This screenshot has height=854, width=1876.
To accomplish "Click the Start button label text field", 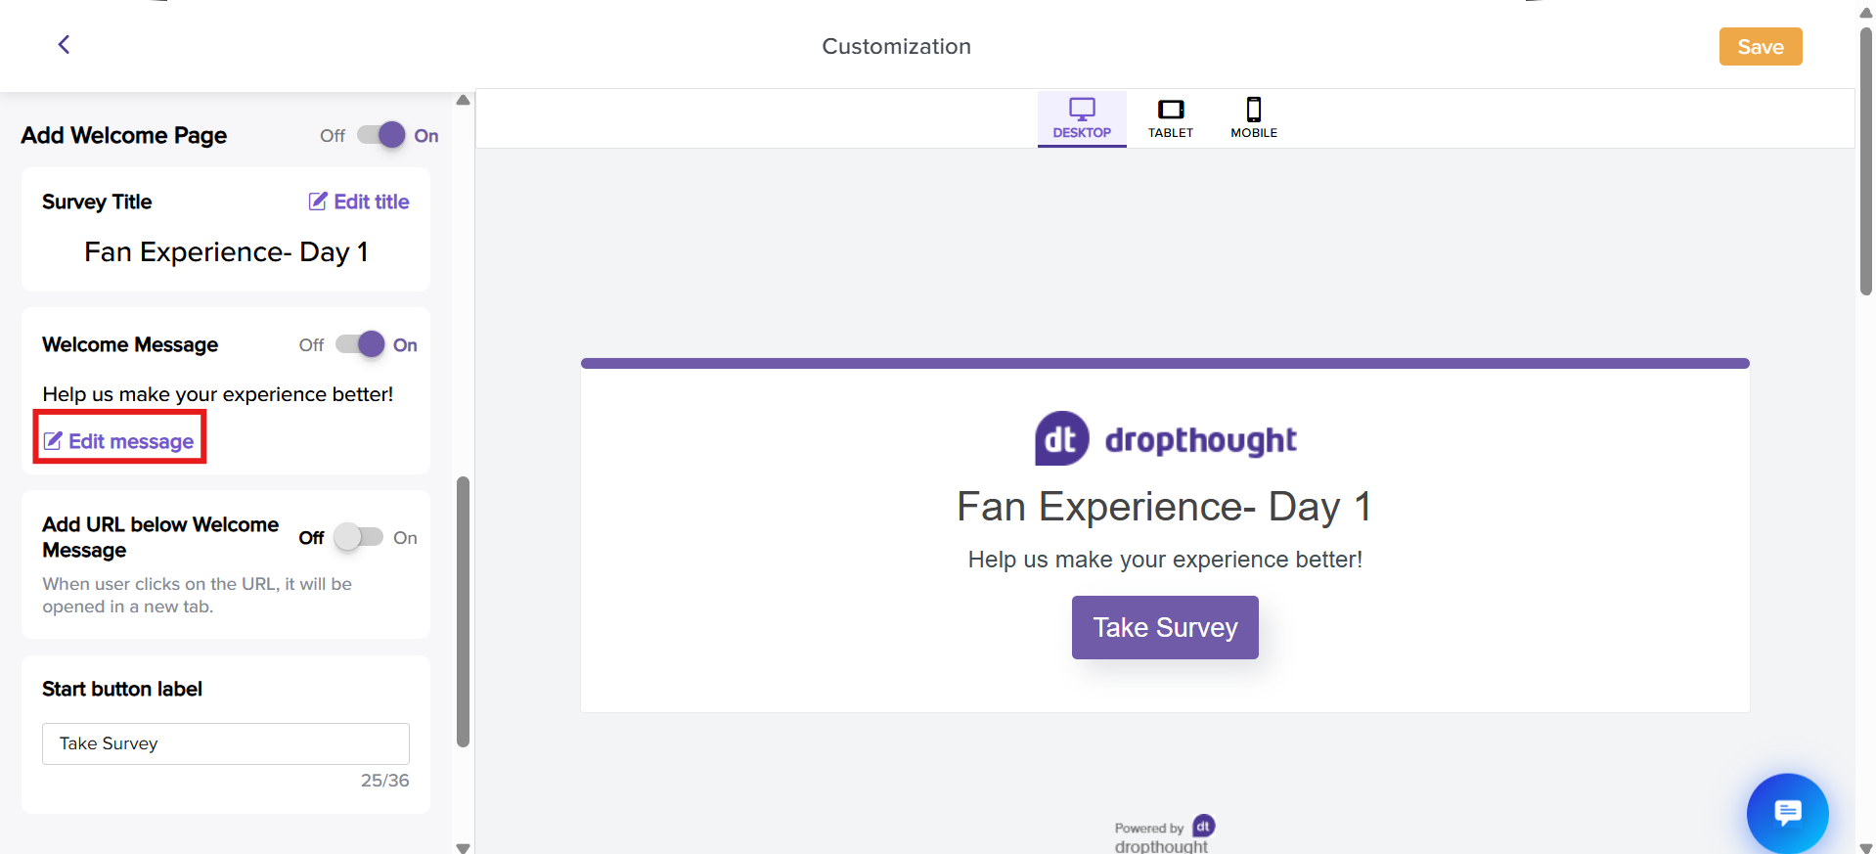I will point(226,743).
